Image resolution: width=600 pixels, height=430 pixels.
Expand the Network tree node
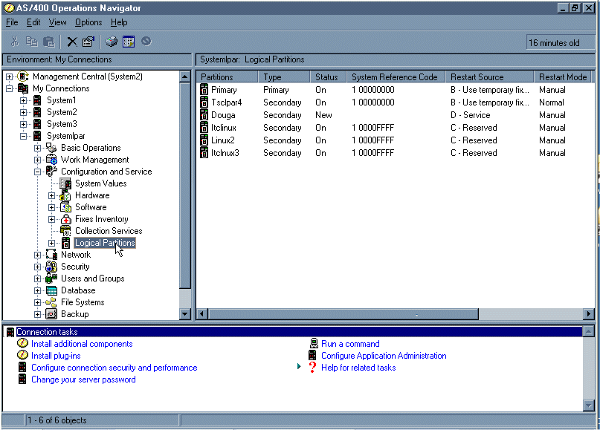[37, 255]
